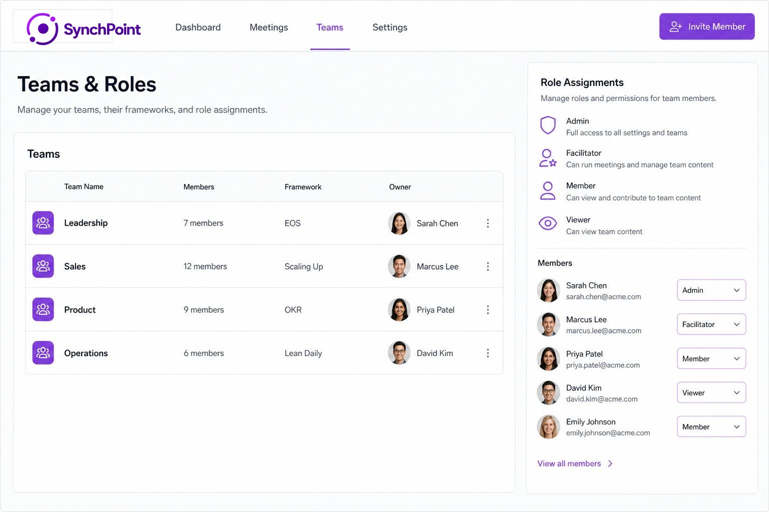Click the EOS framework cell
Viewport: 769px width, 512px height.
coord(292,223)
